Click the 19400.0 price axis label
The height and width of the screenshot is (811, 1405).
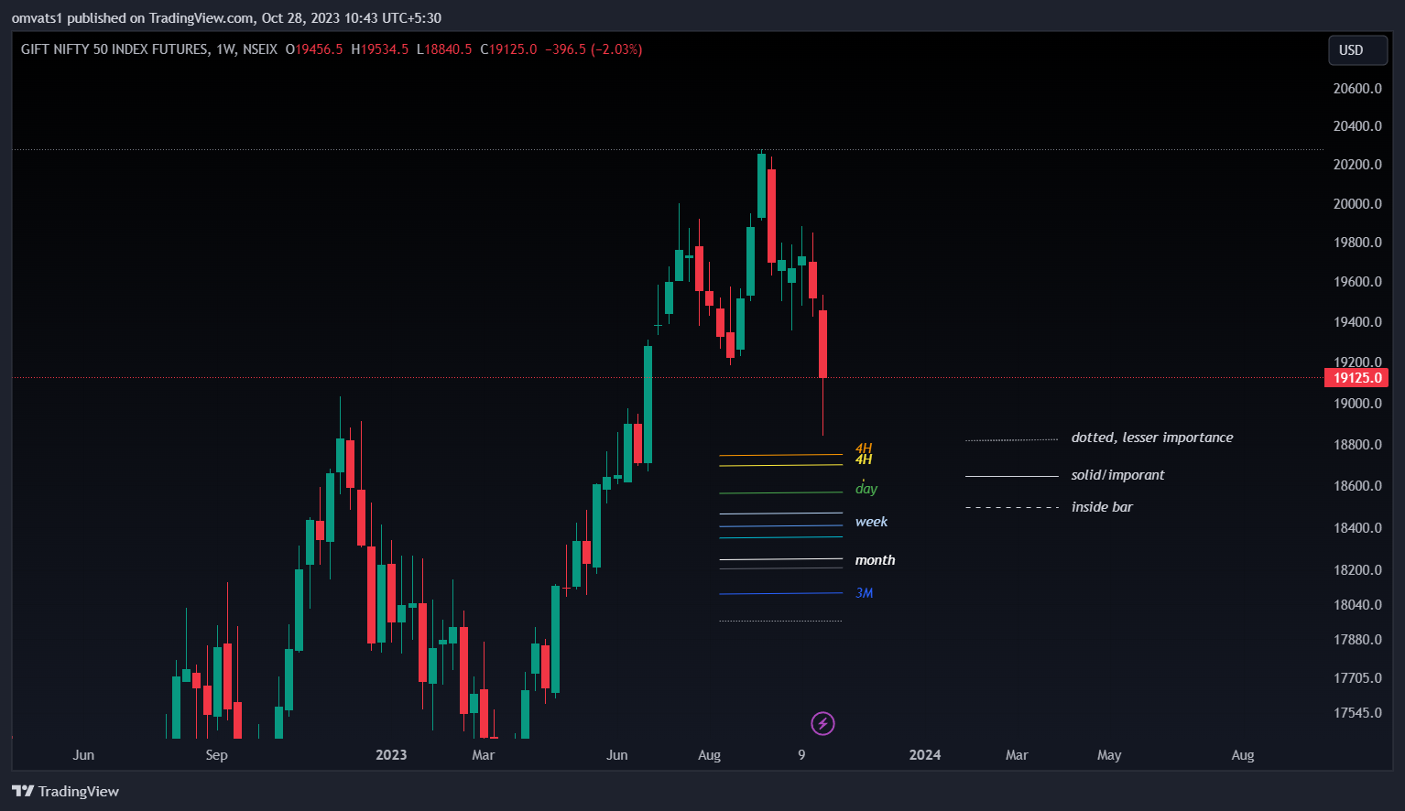pyautogui.click(x=1357, y=322)
